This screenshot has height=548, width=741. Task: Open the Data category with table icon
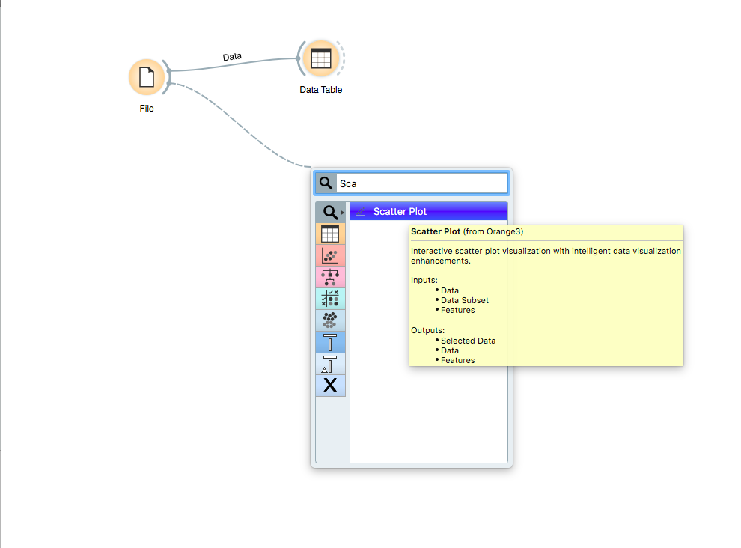click(x=330, y=234)
